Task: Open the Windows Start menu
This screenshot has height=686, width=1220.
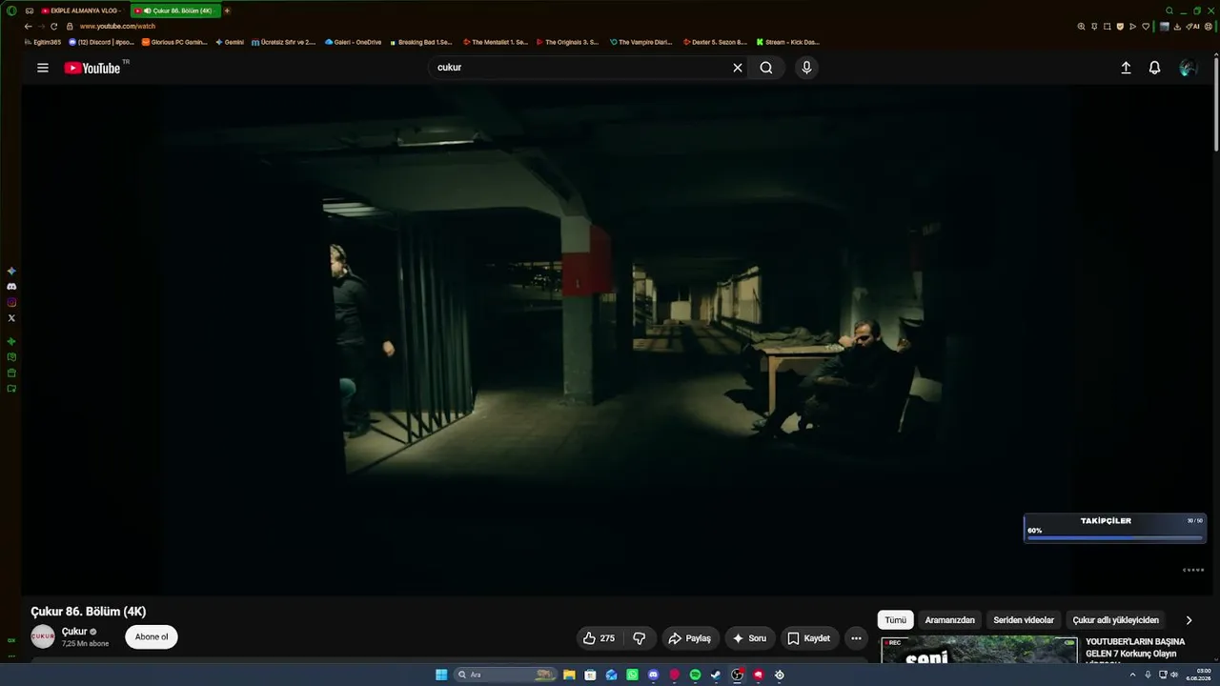Action: (x=441, y=675)
